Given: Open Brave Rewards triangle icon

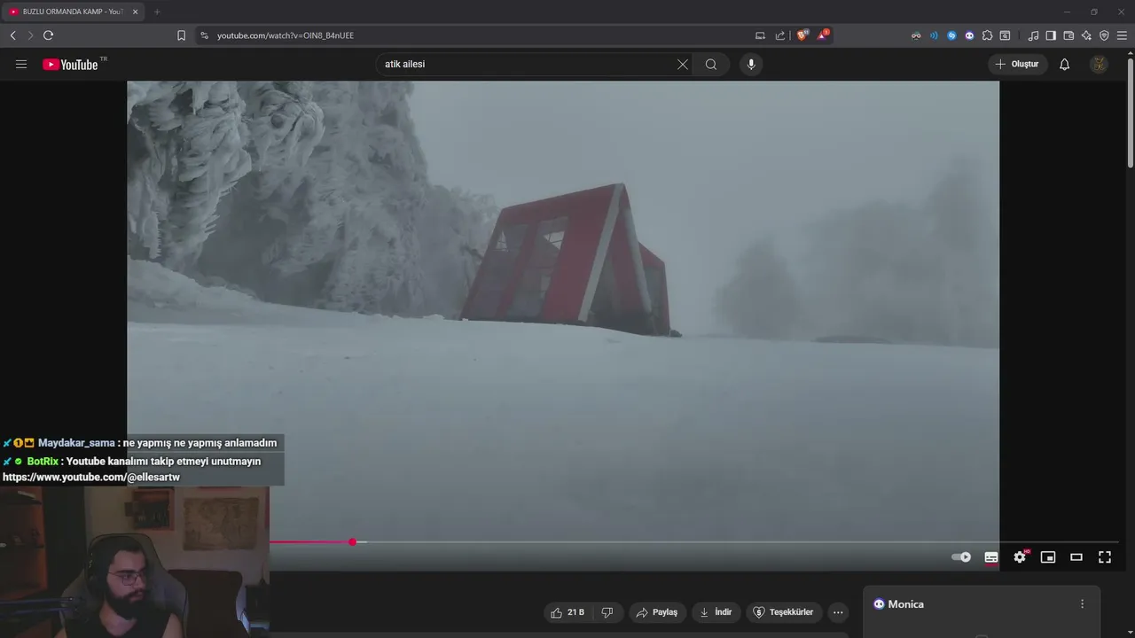Looking at the screenshot, I should [822, 35].
